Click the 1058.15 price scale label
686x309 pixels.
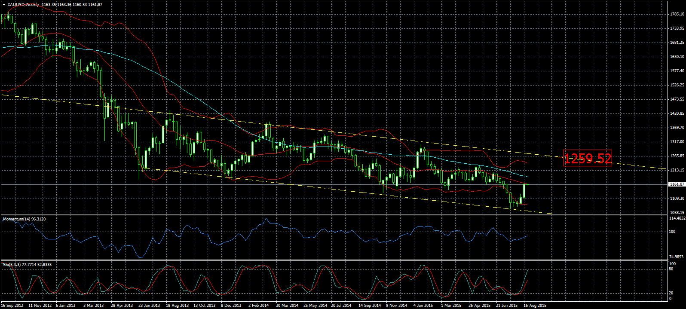(x=677, y=212)
